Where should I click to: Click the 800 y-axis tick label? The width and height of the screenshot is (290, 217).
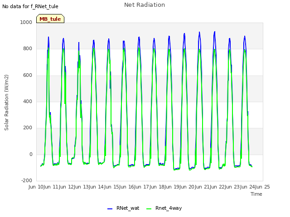tap(28, 49)
